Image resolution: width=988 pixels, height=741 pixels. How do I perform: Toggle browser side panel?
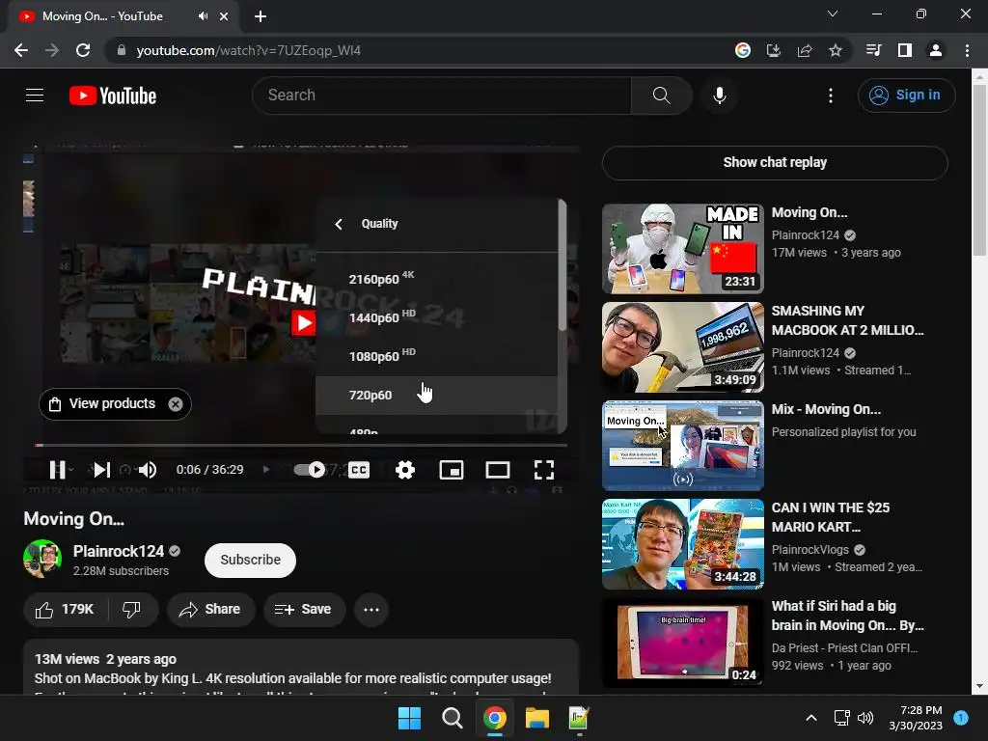(x=905, y=50)
